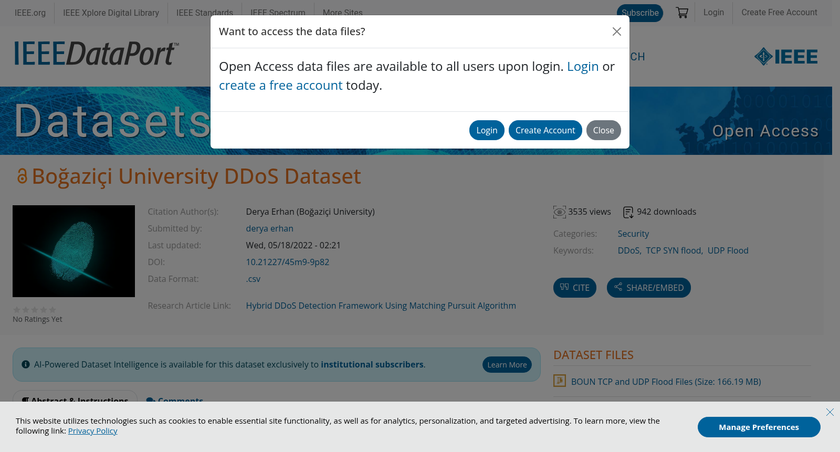This screenshot has width=840, height=452.
Task: Click the downloads document icon
Action: pos(628,212)
